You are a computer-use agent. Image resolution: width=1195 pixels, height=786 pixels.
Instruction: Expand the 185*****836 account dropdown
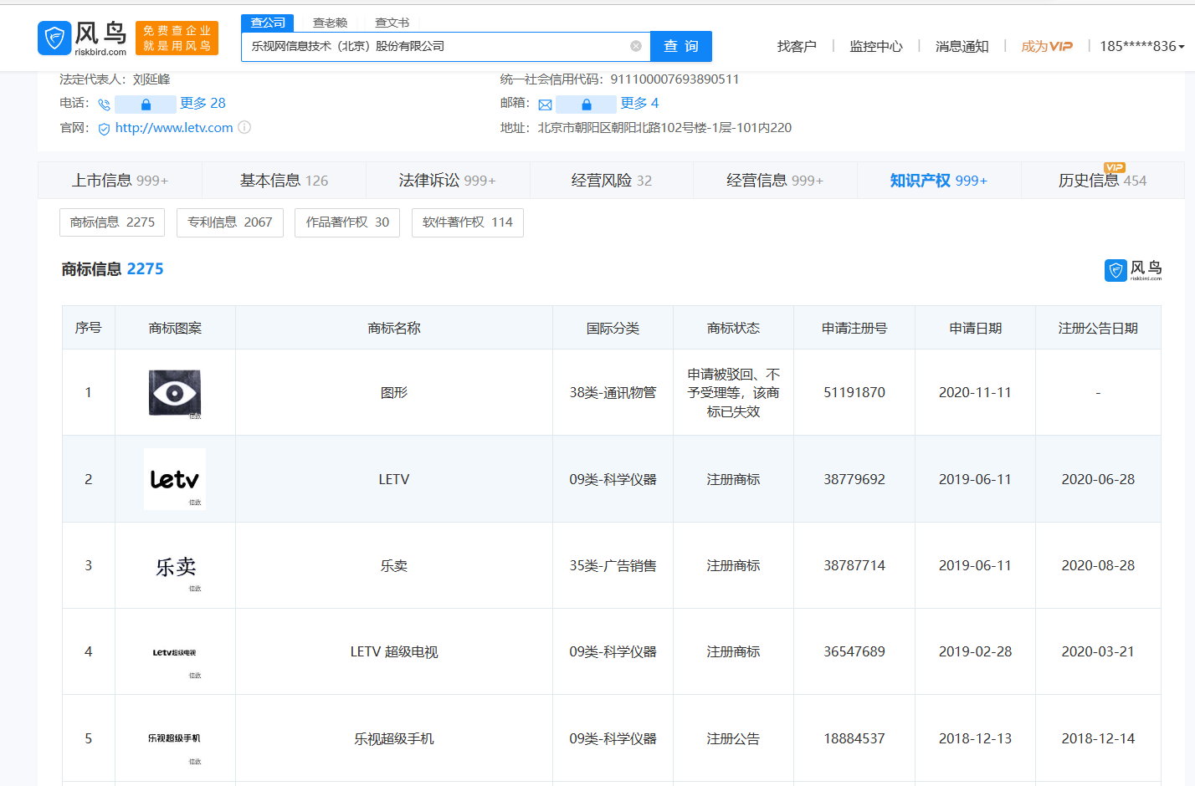(1142, 46)
